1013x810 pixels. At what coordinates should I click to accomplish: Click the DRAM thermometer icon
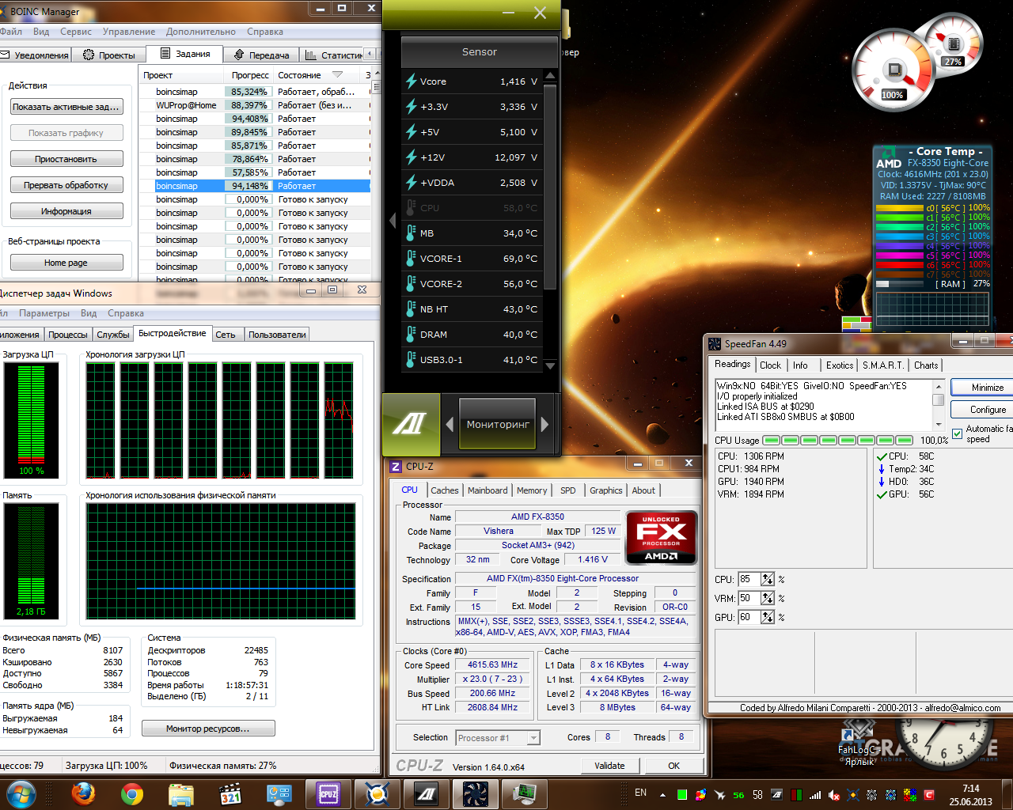tap(411, 335)
